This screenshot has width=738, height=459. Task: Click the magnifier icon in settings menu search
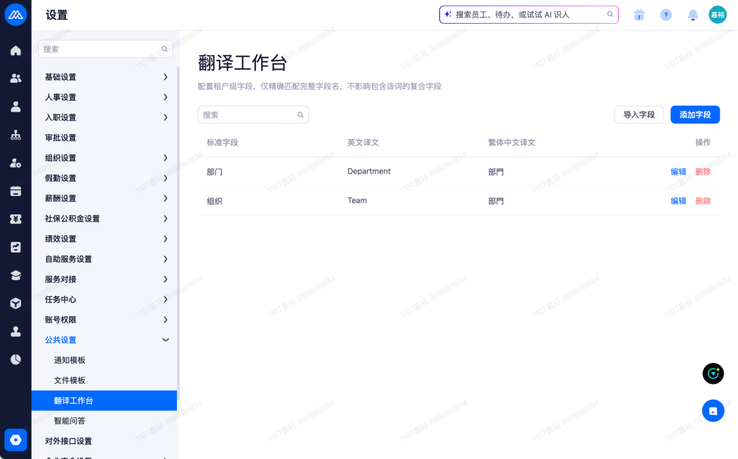click(x=164, y=49)
